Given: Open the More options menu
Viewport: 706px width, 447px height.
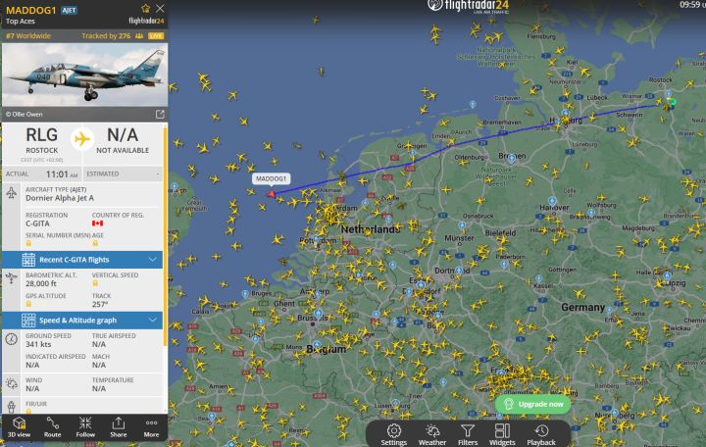Looking at the screenshot, I should coord(151,427).
